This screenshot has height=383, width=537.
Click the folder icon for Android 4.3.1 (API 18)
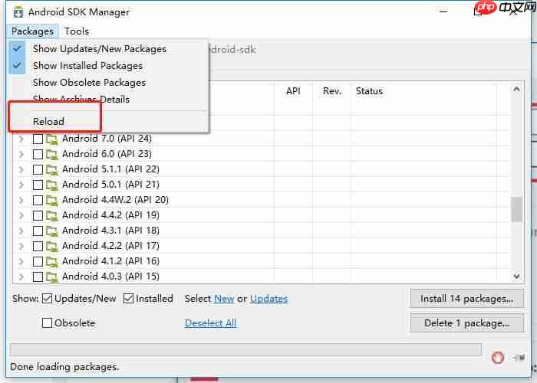click(52, 231)
